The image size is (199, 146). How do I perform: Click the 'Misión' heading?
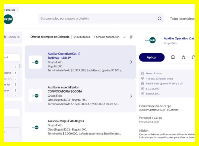(x=144, y=131)
